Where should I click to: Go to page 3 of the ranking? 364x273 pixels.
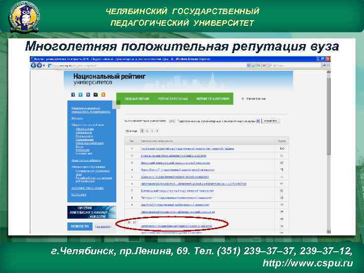152,131
